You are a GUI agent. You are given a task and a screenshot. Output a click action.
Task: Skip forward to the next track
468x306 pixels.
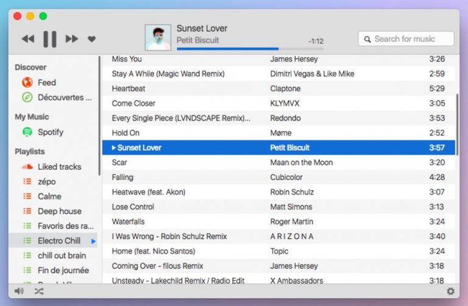point(72,39)
